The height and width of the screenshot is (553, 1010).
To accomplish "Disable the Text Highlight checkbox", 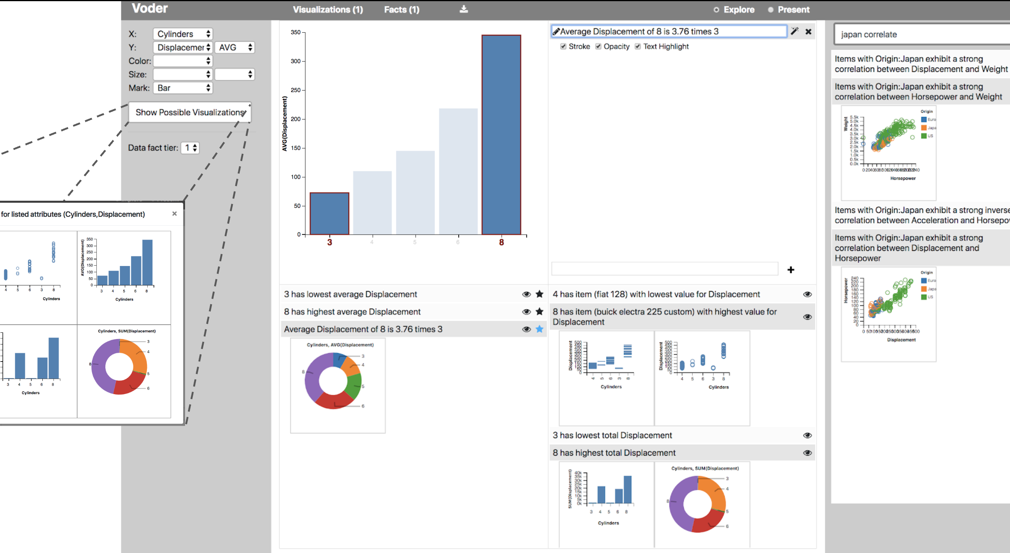I will click(x=638, y=46).
